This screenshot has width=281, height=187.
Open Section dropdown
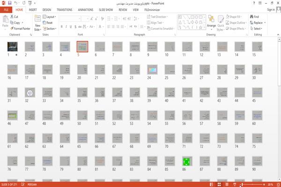point(50,29)
